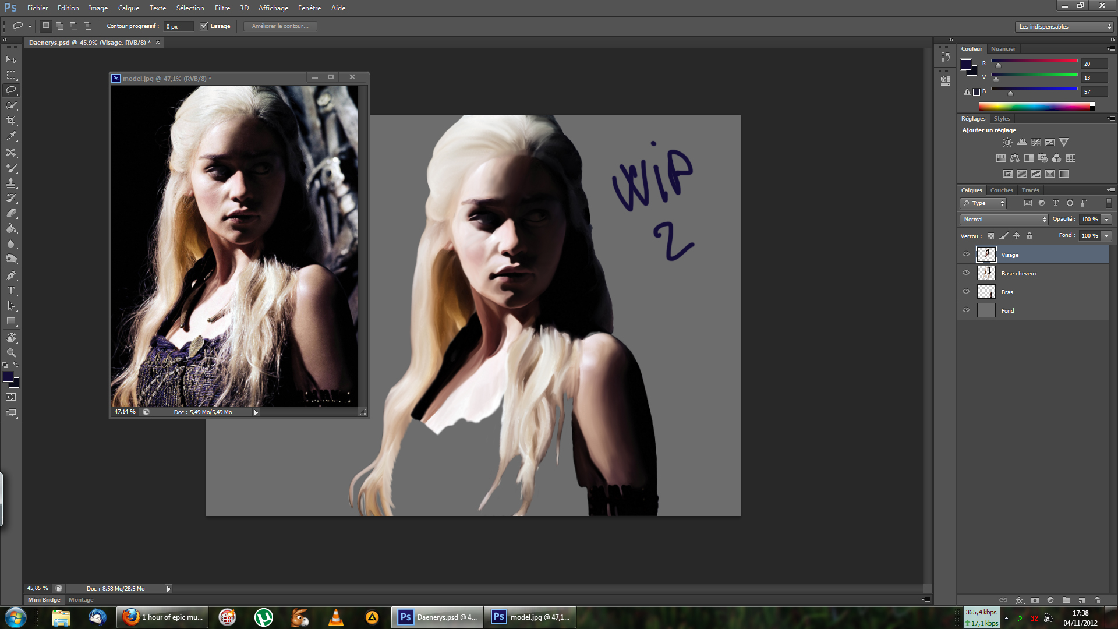Toggle Quick Mask mode
This screenshot has width=1118, height=629.
[11, 397]
